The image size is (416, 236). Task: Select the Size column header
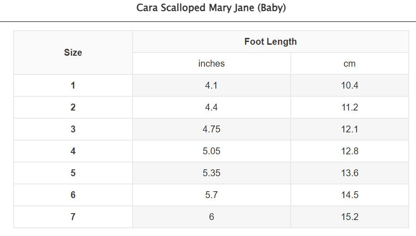(x=73, y=52)
